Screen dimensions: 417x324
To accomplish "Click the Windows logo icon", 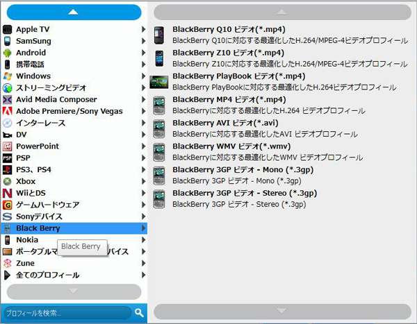I will point(8,76).
